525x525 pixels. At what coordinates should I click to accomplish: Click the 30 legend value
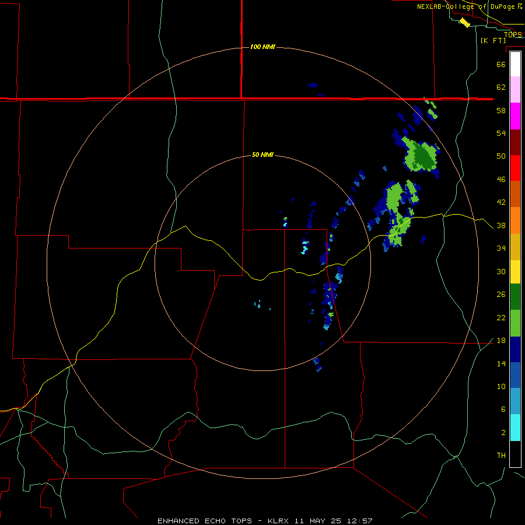501,271
